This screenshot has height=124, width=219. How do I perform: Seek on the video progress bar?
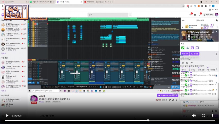[x=109, y=120]
